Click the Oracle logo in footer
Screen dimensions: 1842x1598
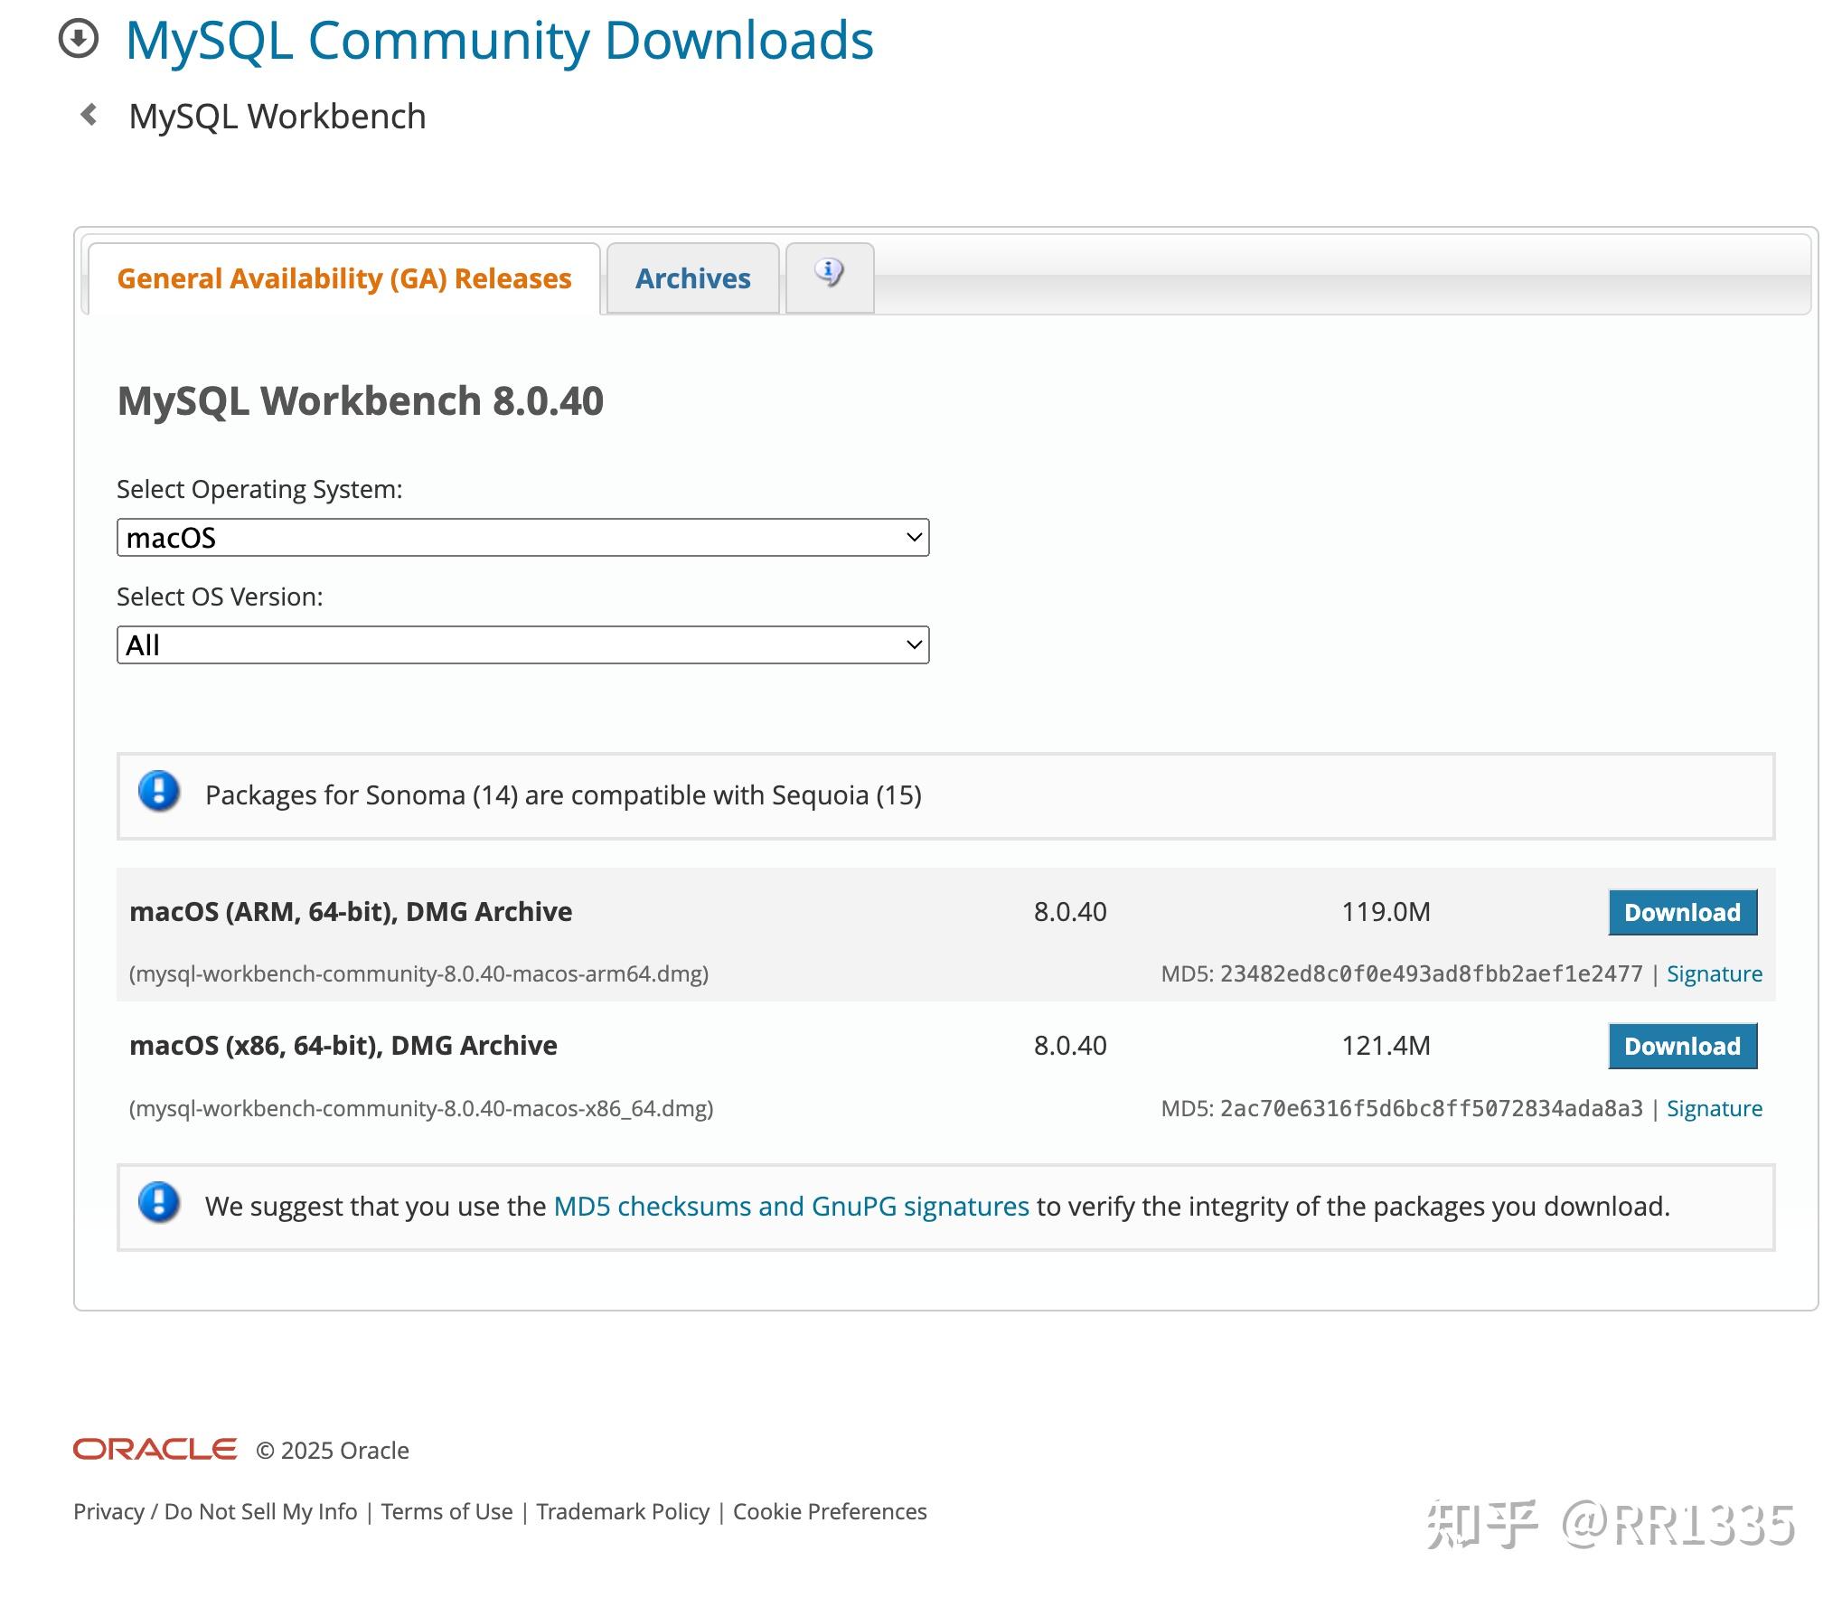click(x=155, y=1449)
